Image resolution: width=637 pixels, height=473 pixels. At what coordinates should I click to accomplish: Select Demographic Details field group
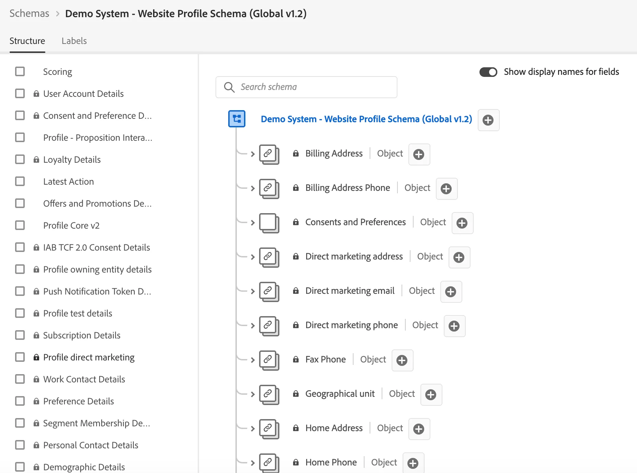[x=84, y=467]
